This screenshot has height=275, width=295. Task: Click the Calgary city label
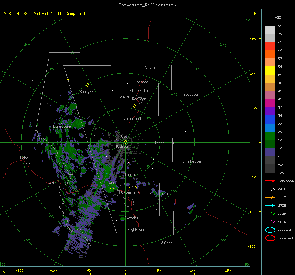128,192
